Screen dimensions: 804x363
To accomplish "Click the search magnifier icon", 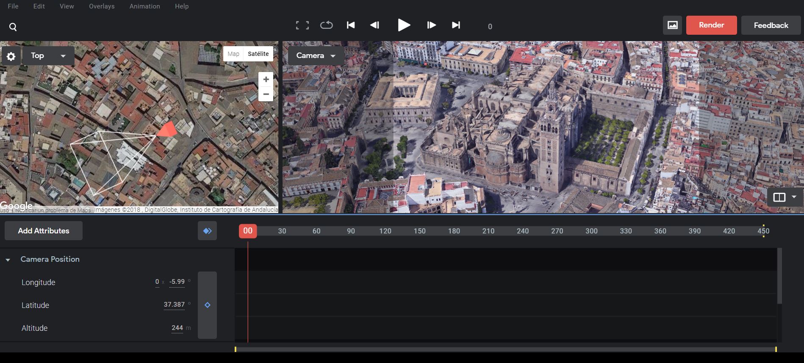I will click(13, 27).
